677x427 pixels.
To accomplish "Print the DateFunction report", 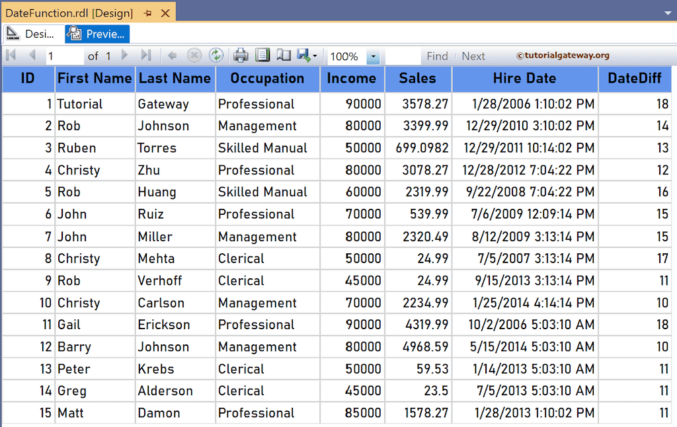I will tap(240, 56).
